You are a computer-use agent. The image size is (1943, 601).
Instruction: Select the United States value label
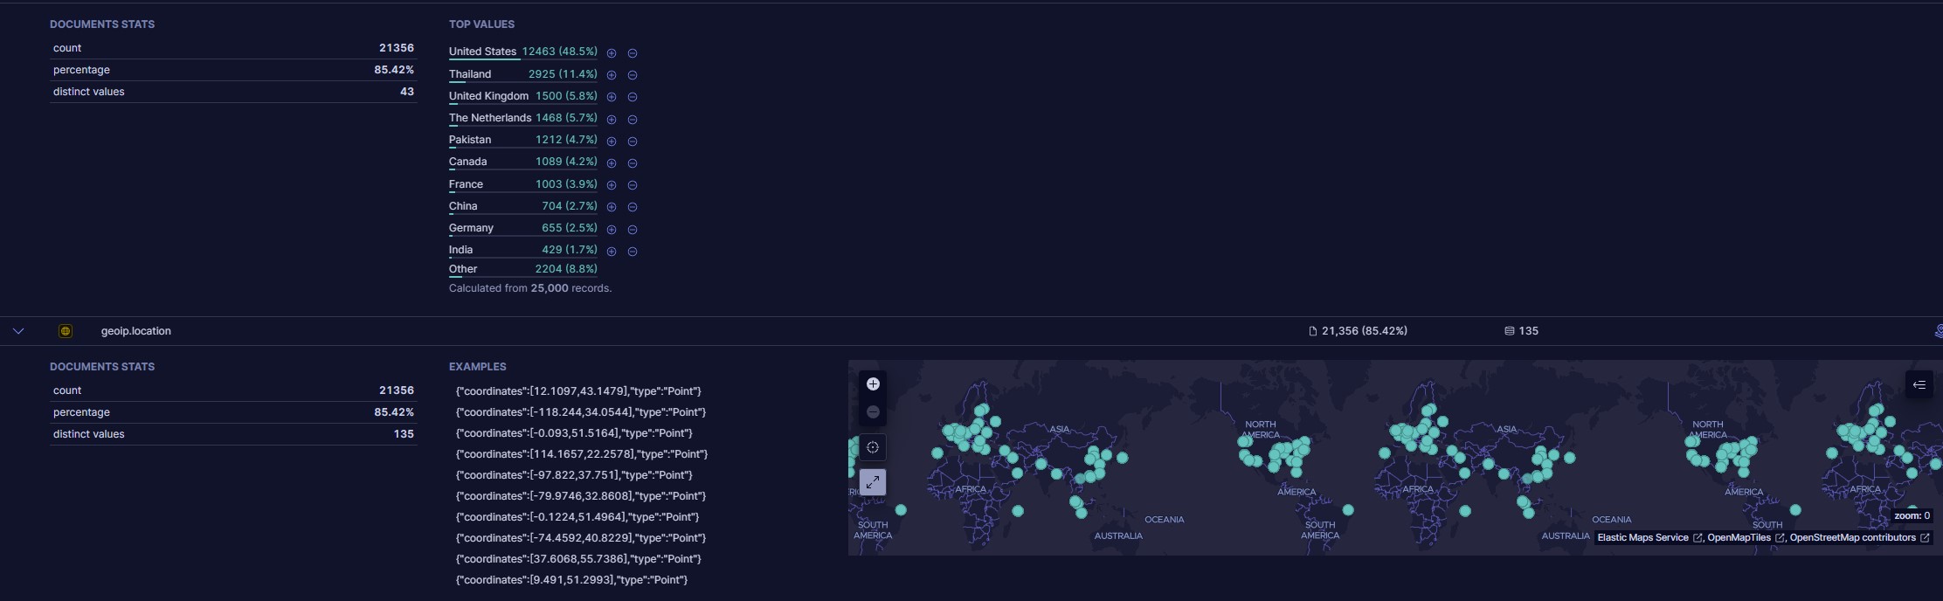pyautogui.click(x=482, y=52)
